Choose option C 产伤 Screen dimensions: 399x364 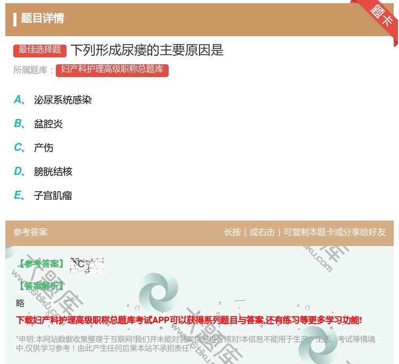(x=34, y=148)
